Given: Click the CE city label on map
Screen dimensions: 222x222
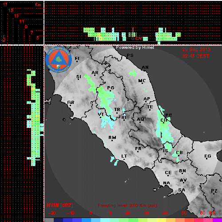Looking at the screenshot, I should [x=168, y=173].
